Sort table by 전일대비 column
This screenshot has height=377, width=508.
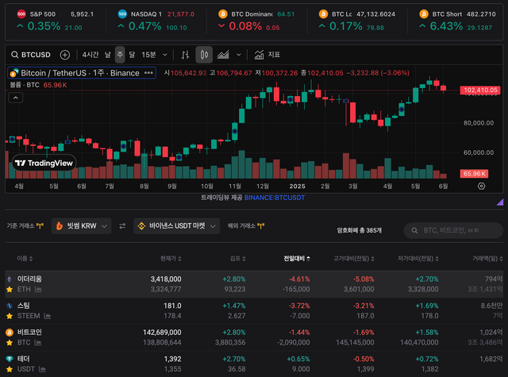297,259
